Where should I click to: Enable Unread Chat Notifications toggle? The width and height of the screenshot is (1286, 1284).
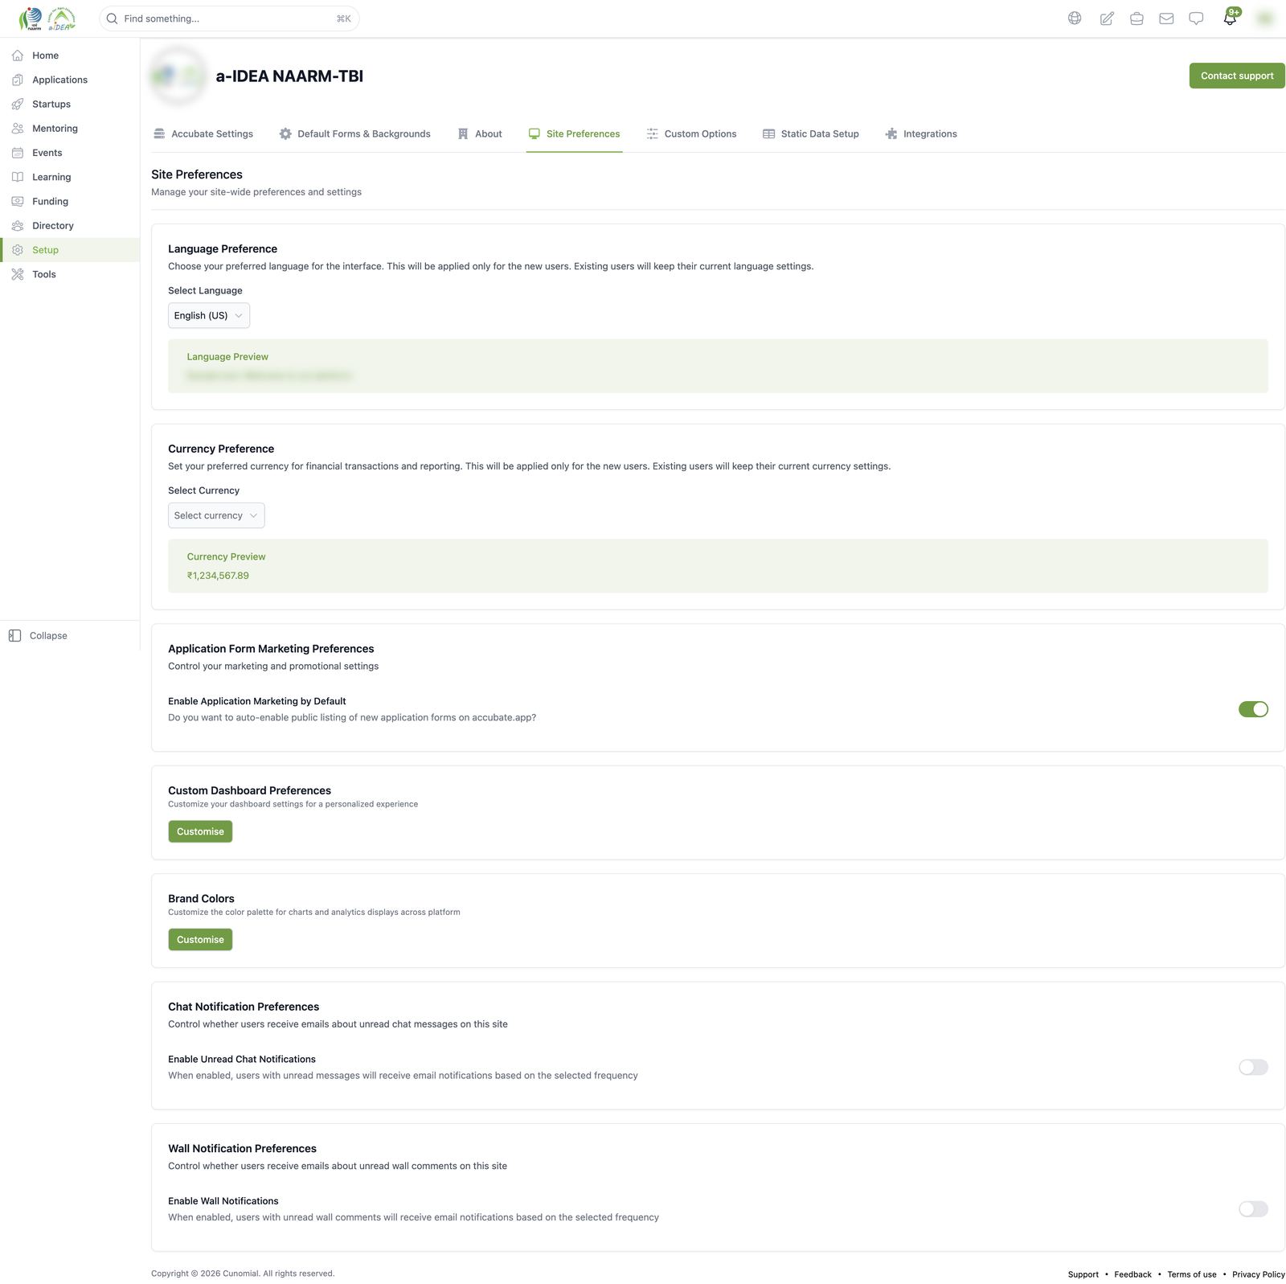pos(1253,1067)
